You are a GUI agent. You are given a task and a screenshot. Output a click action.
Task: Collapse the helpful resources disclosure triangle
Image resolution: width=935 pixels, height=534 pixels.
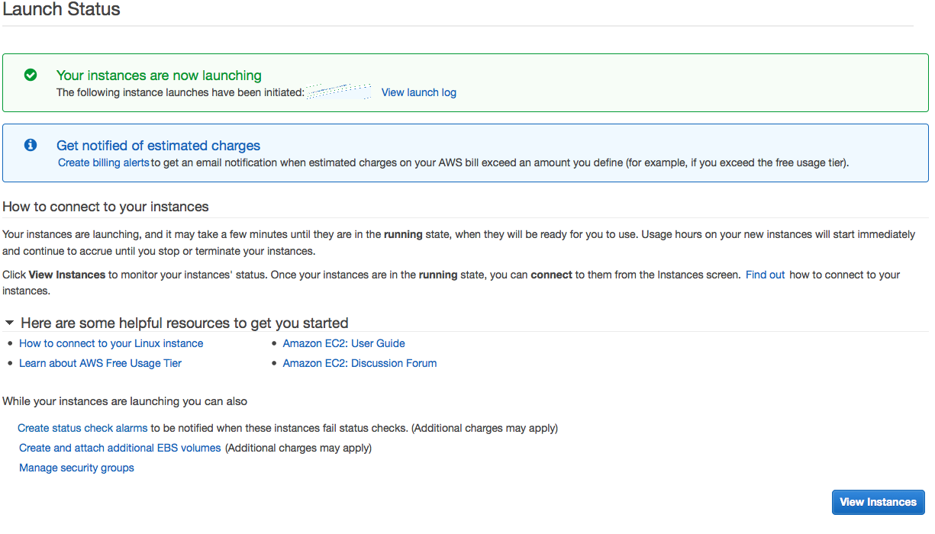pyautogui.click(x=9, y=323)
